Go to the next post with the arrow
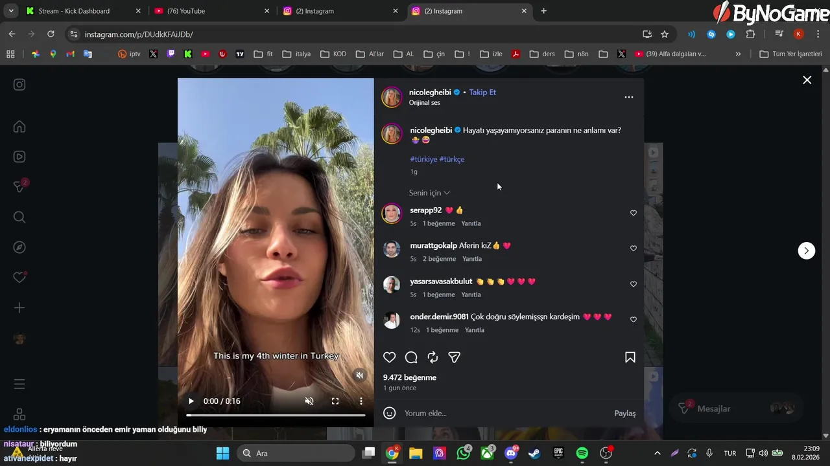830x466 pixels. (x=806, y=250)
